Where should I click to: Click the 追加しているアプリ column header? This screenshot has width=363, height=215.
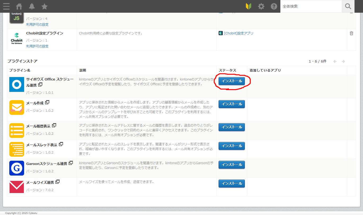[265, 70]
